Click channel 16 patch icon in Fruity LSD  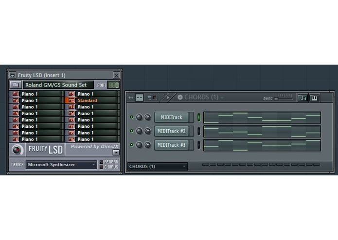coord(71,139)
